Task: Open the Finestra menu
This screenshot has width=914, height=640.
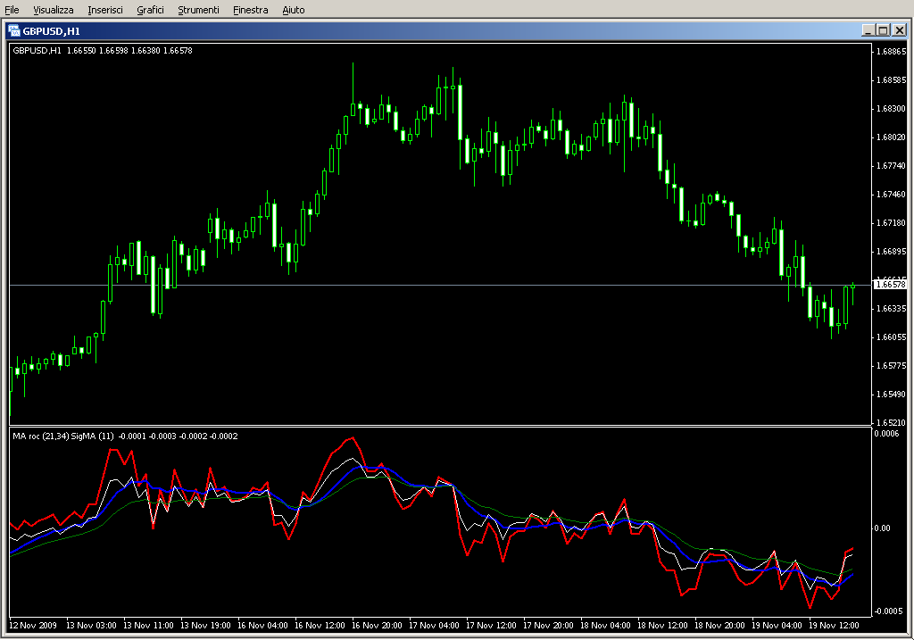Action: (x=250, y=10)
